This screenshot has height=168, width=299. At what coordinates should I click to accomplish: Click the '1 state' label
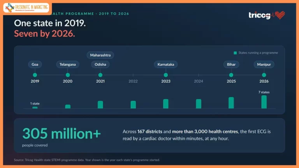pos(35,103)
